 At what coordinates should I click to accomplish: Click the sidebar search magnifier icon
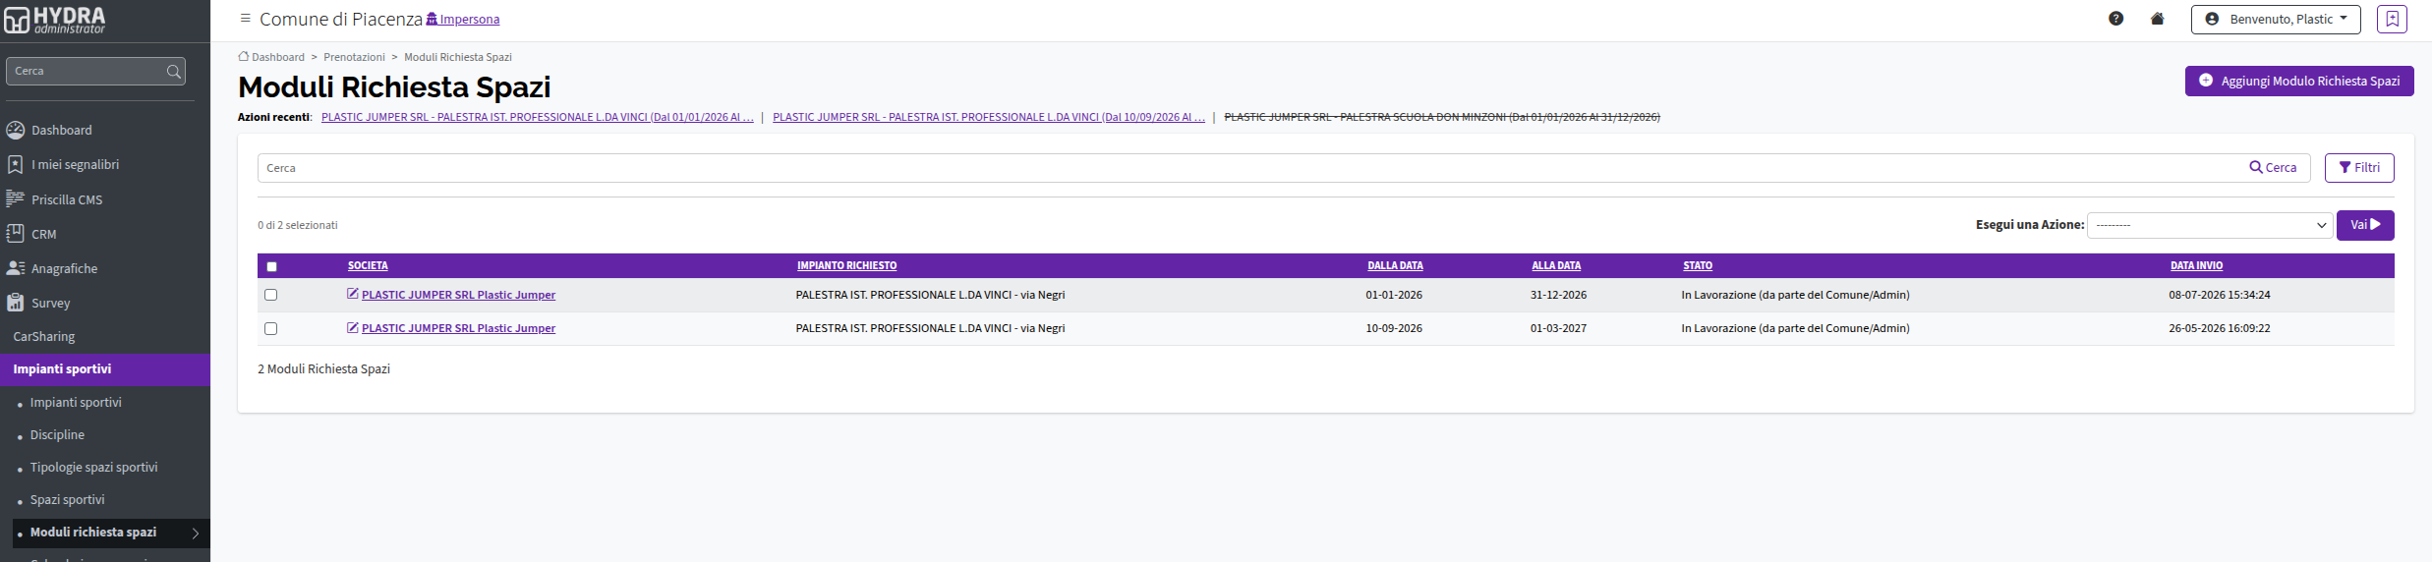[174, 71]
